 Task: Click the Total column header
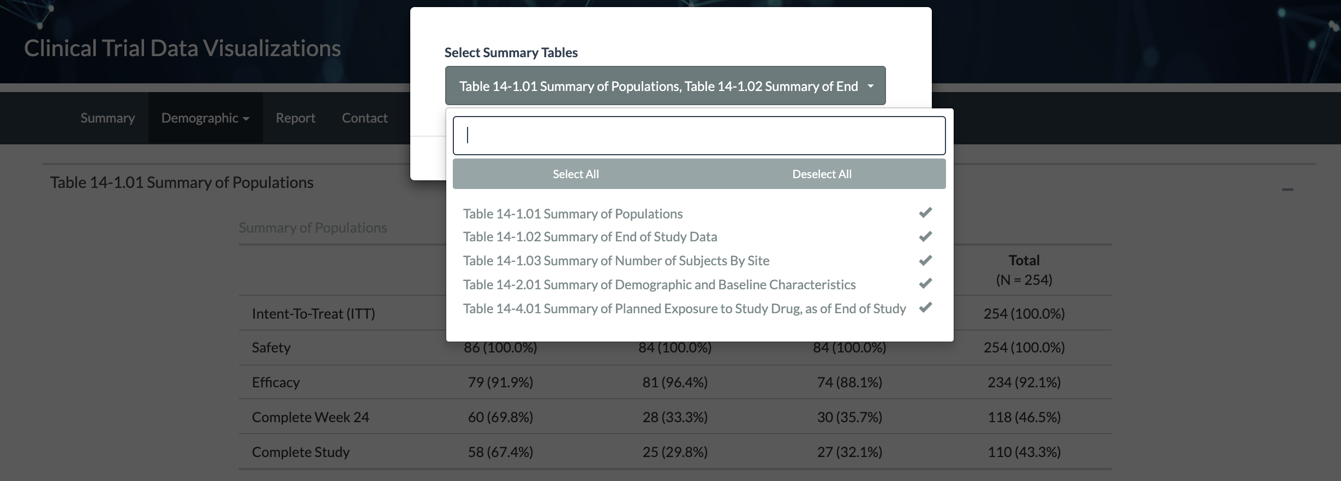tap(1023, 261)
